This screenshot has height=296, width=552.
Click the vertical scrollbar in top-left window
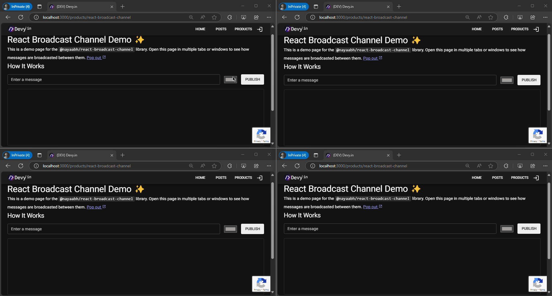272,73
